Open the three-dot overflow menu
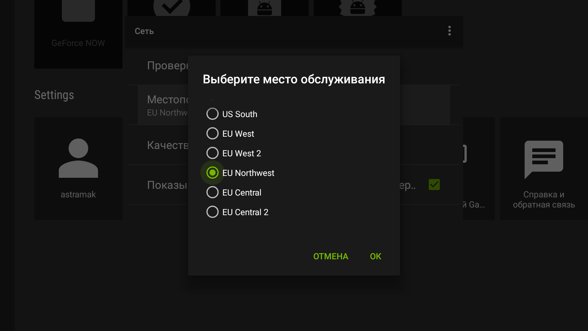 pos(449,31)
